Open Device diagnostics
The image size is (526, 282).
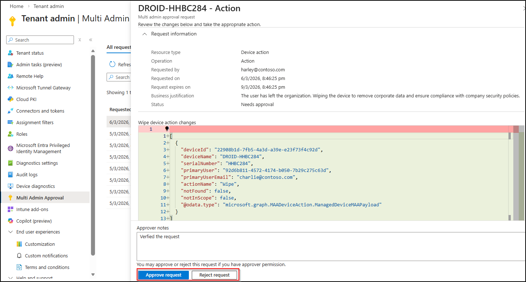(x=35, y=186)
